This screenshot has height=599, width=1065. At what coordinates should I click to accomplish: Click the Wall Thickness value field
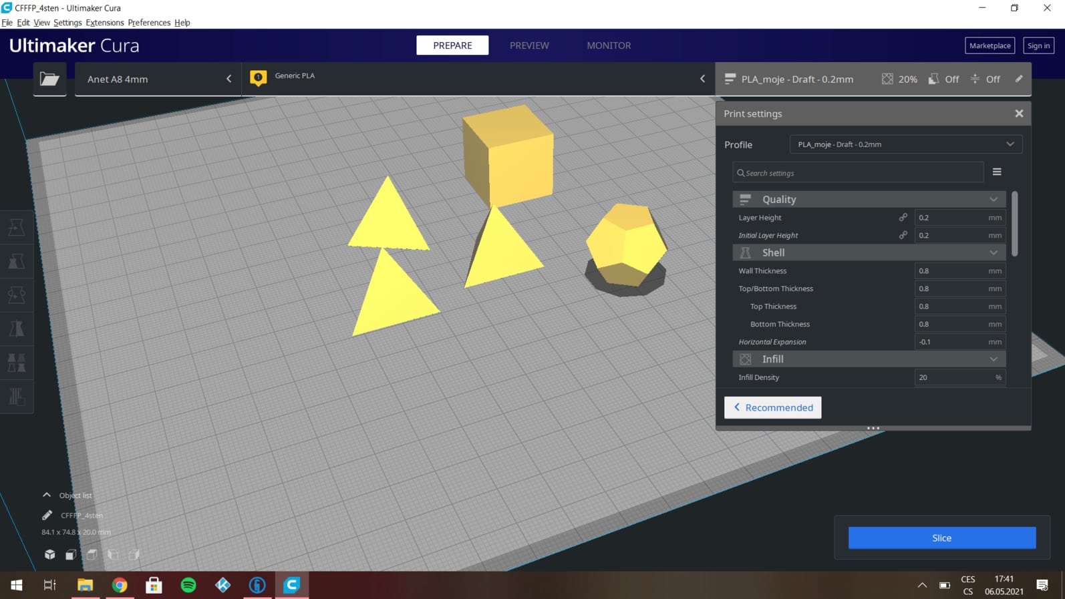click(959, 270)
